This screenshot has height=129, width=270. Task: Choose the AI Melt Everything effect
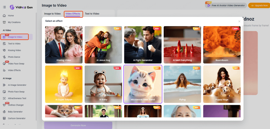coord(182,45)
